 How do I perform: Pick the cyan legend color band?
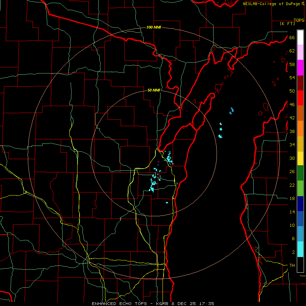point(300,249)
